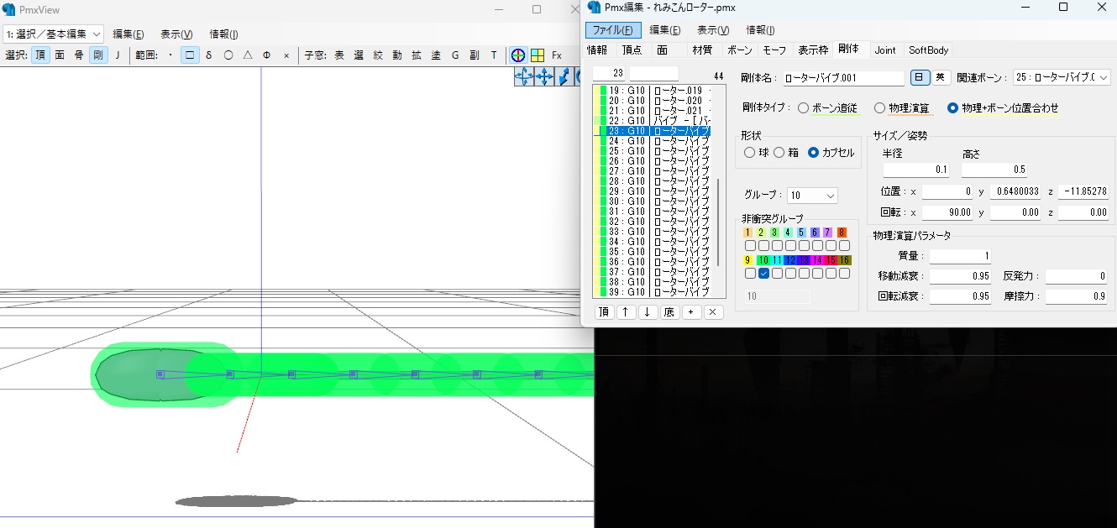The width and height of the screenshot is (1117, 528).
Task: Click the yellow four-pane grid icon
Action: point(537,55)
